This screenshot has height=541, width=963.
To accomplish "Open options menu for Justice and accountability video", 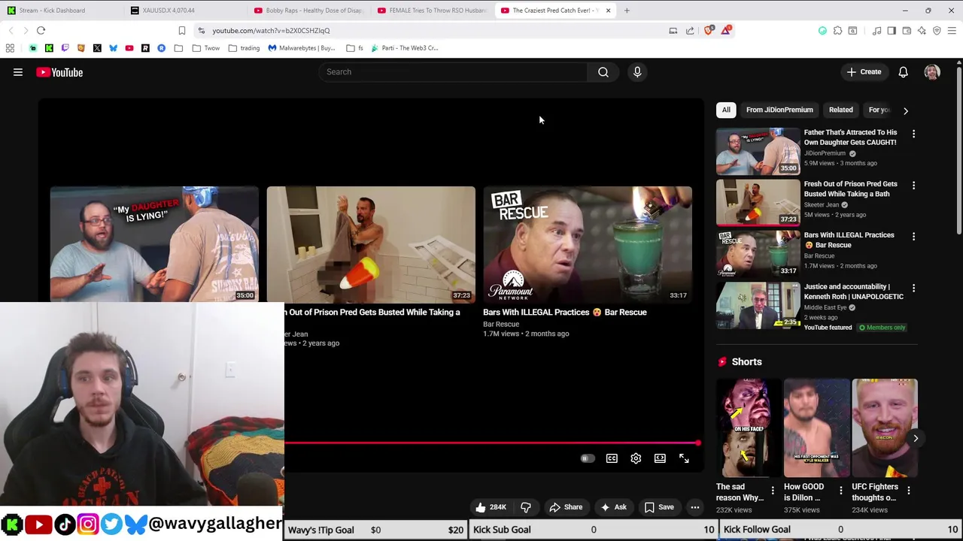I will click(913, 288).
